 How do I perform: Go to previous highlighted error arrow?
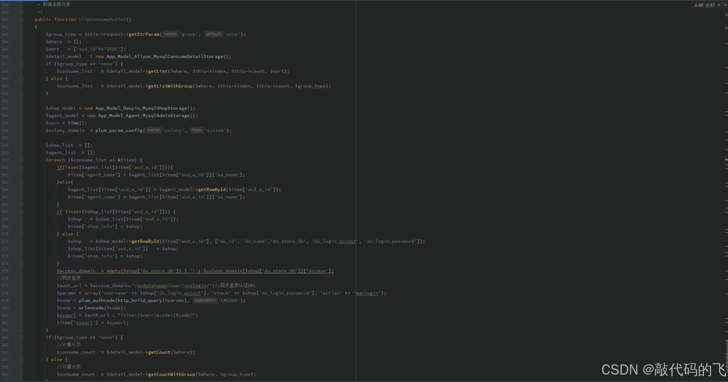pos(719,5)
